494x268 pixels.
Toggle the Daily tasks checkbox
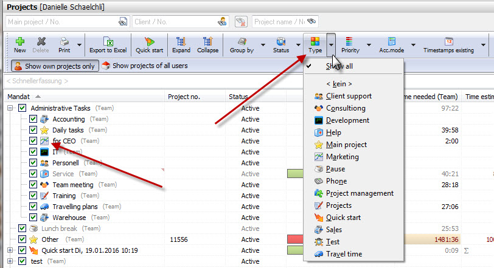point(33,130)
